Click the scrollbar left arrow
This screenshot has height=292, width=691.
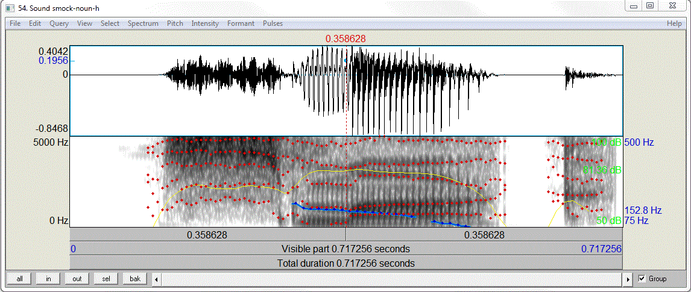coord(156,279)
